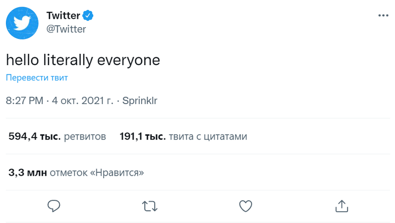Like the tweet with heart icon
The height and width of the screenshot is (223, 395).
[x=245, y=206]
